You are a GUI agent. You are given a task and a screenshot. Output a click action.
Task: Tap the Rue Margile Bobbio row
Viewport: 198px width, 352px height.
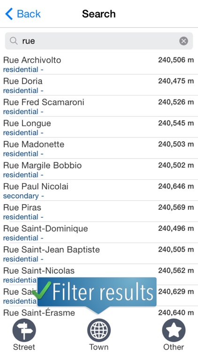click(99, 170)
